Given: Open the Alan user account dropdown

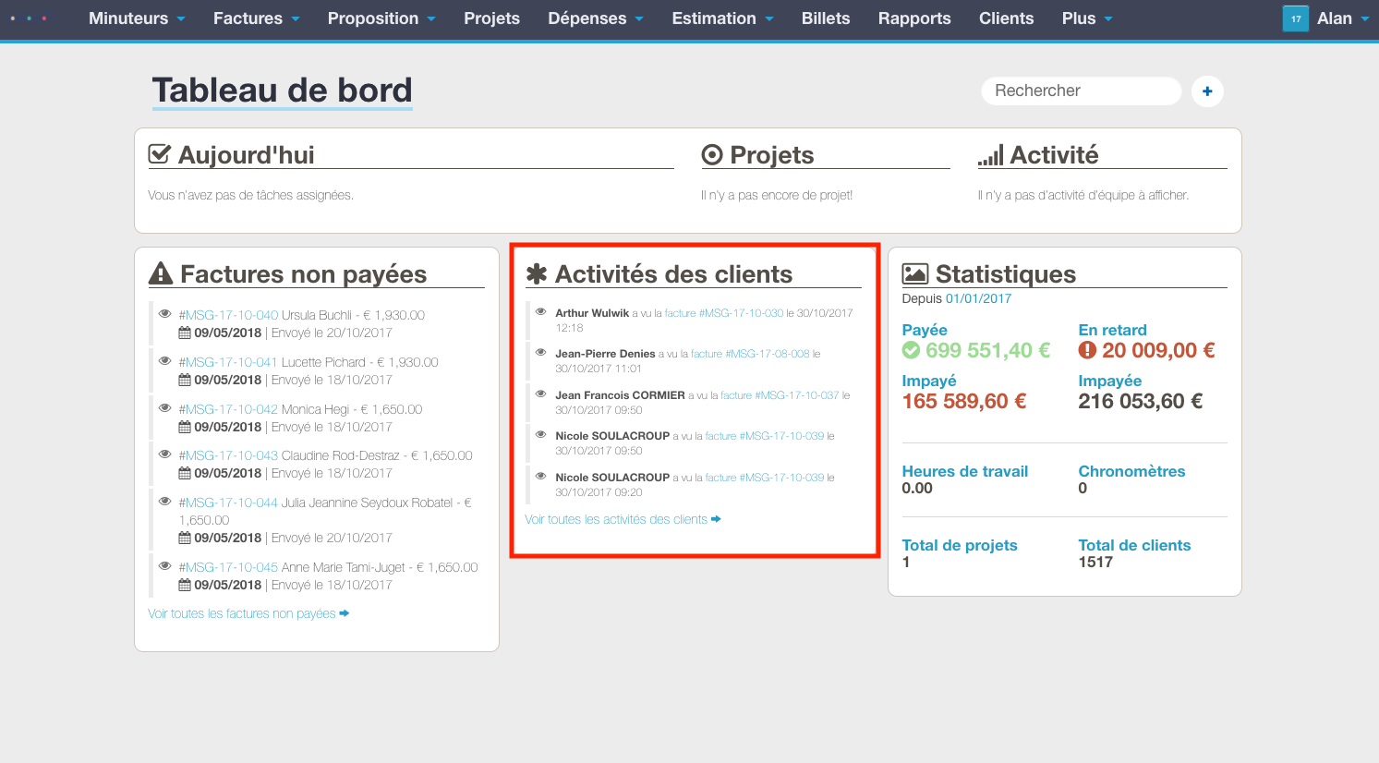Looking at the screenshot, I should pyautogui.click(x=1343, y=18).
